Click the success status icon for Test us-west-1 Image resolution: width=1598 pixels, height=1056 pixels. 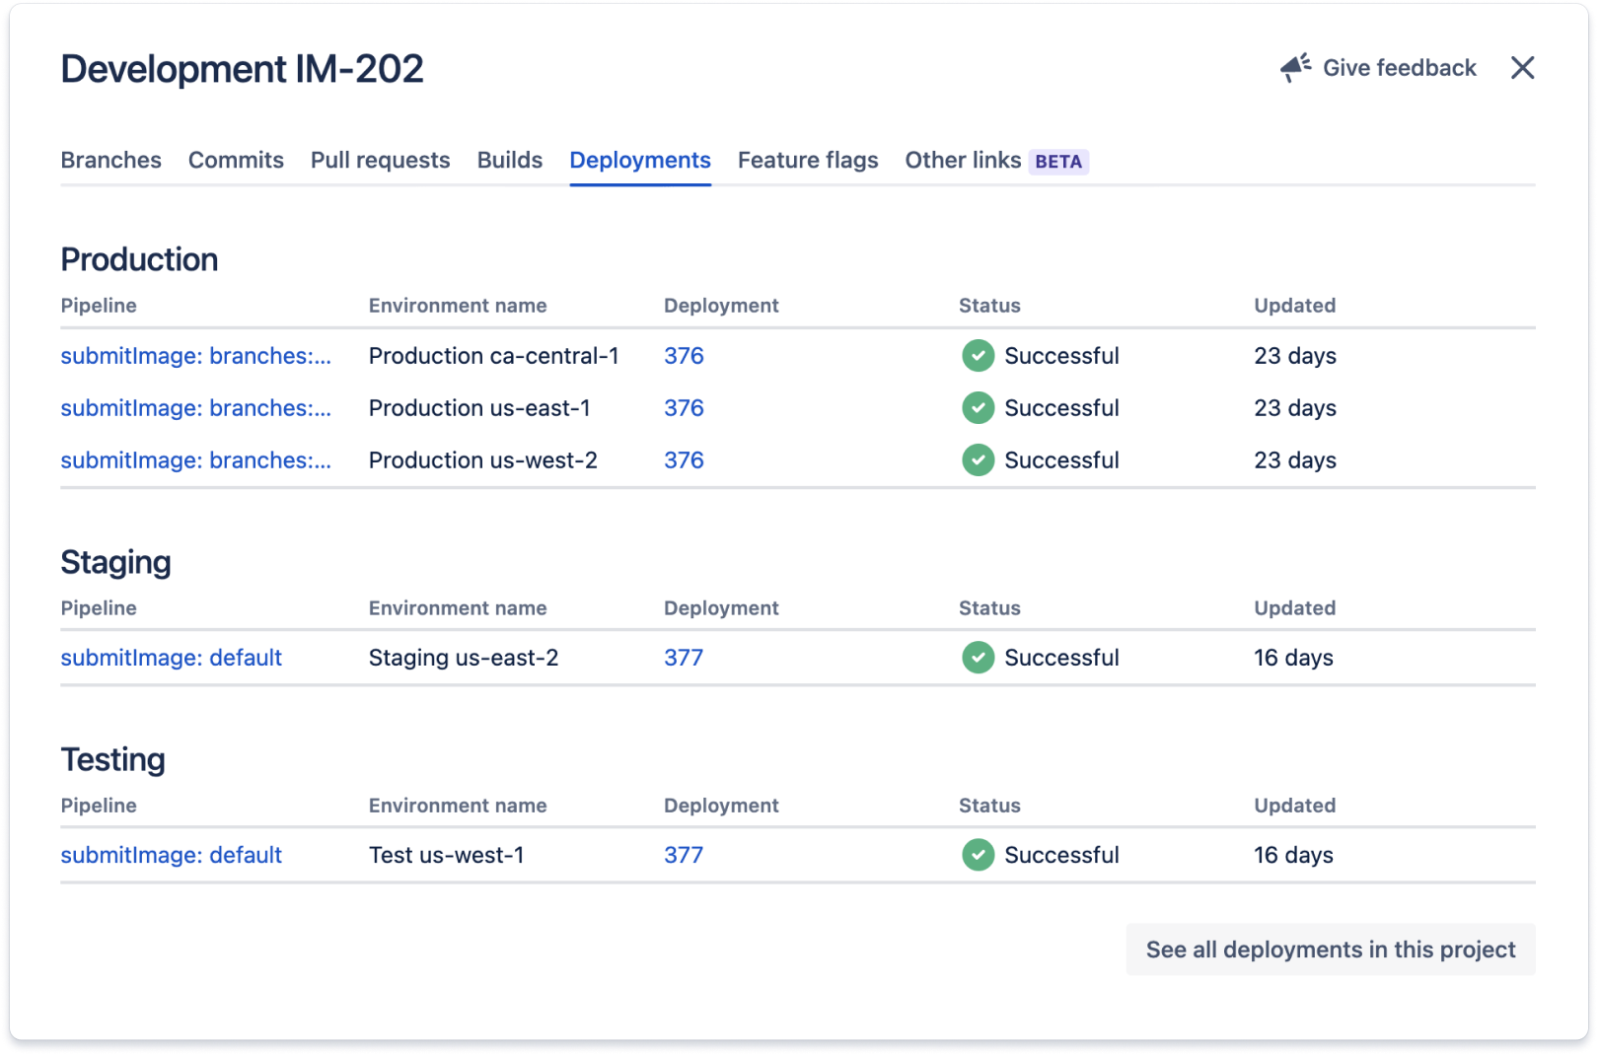(x=977, y=855)
